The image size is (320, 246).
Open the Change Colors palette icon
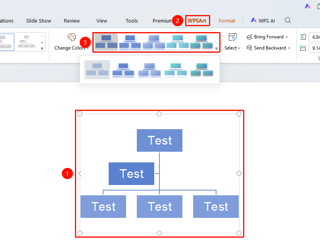tap(72, 37)
